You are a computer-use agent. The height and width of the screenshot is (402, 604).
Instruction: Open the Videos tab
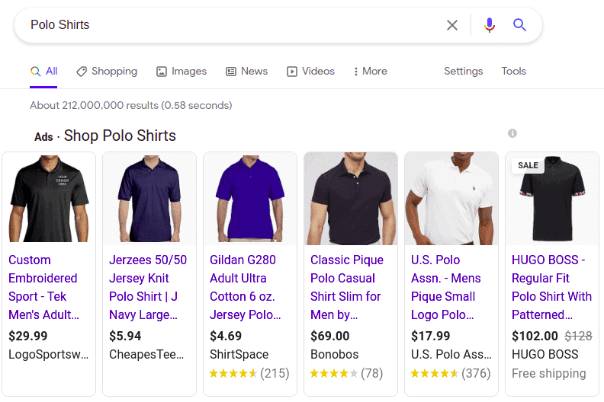(x=310, y=72)
